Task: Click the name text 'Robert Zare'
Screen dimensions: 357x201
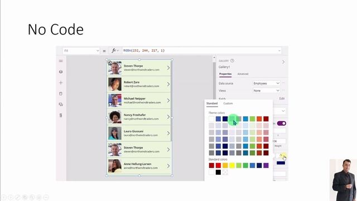Action: [132, 82]
